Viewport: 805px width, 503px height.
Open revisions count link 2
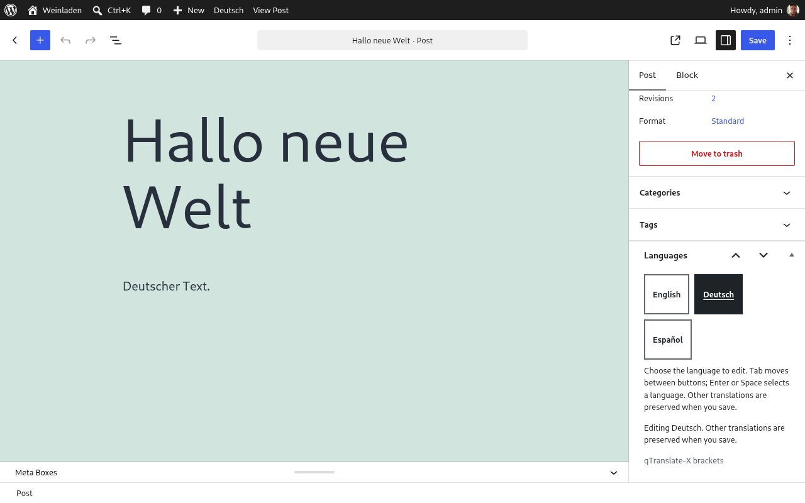(714, 99)
